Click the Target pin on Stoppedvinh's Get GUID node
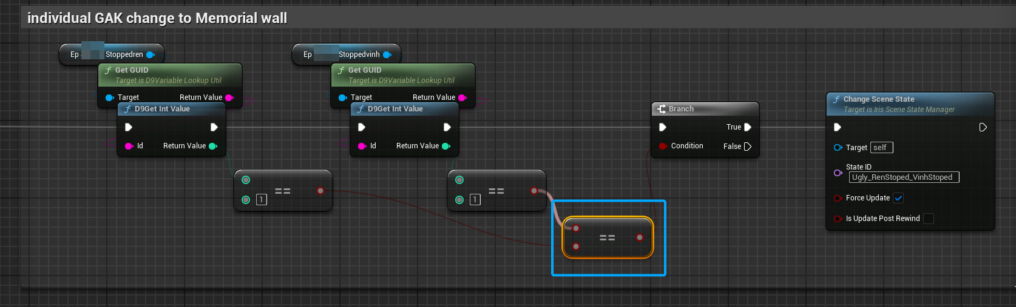This screenshot has width=1016, height=307. [343, 97]
